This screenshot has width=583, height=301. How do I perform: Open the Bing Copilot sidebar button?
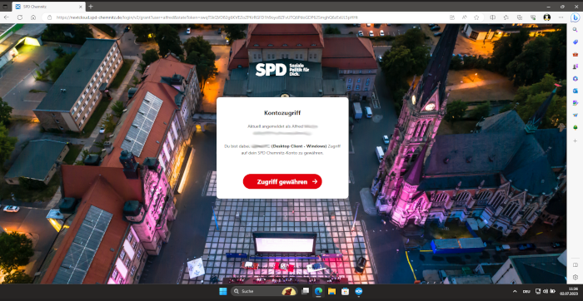(576, 17)
